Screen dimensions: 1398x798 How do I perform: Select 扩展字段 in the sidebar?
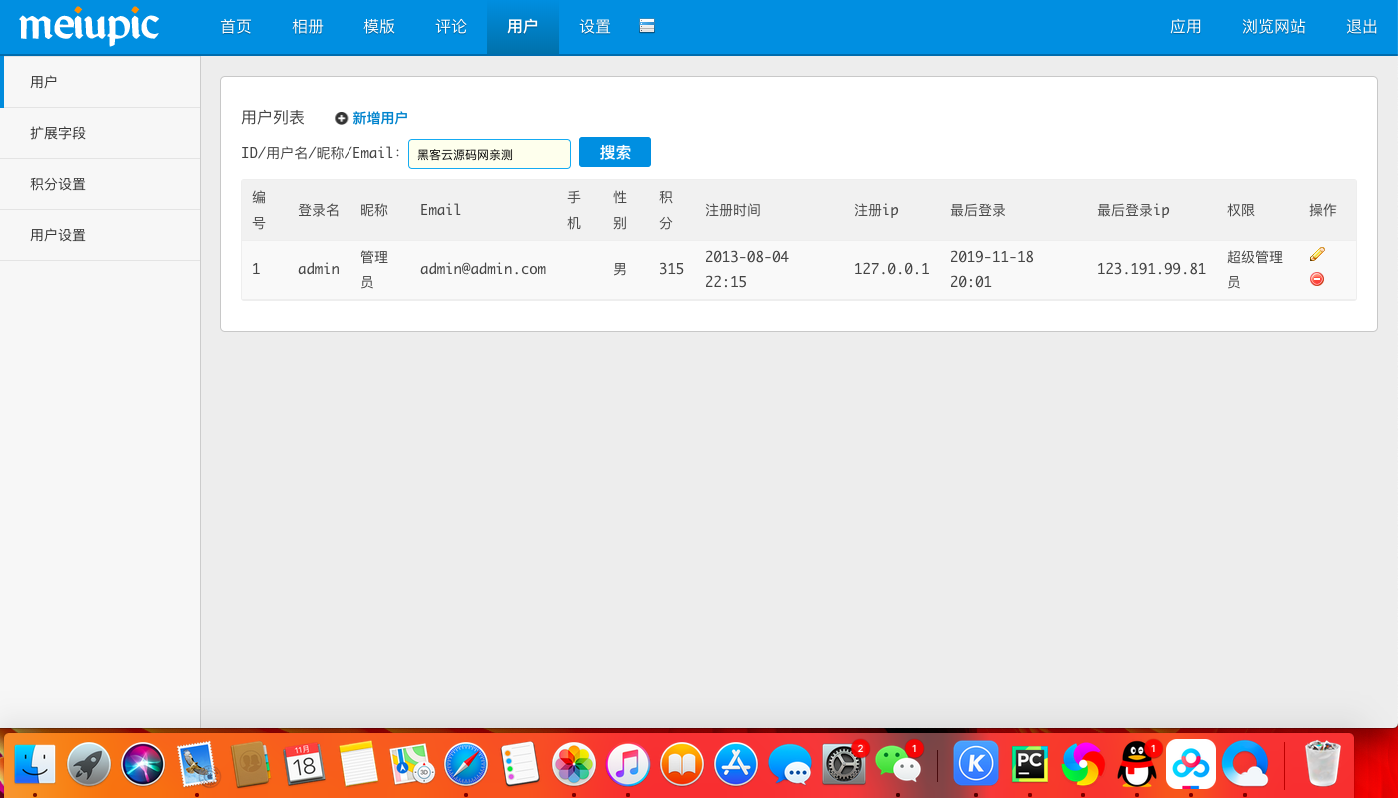(x=58, y=133)
